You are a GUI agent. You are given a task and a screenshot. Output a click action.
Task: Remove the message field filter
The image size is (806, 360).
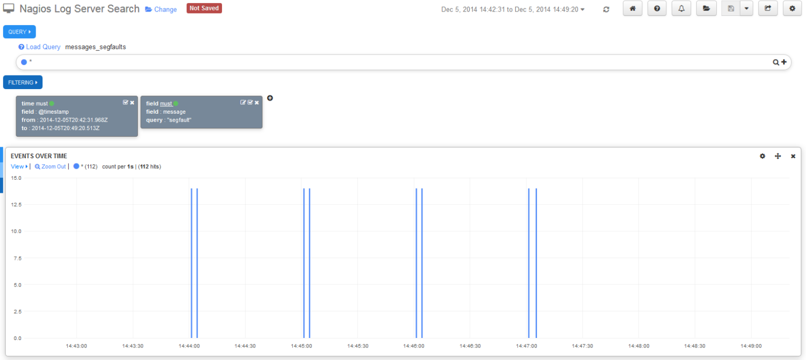[257, 103]
